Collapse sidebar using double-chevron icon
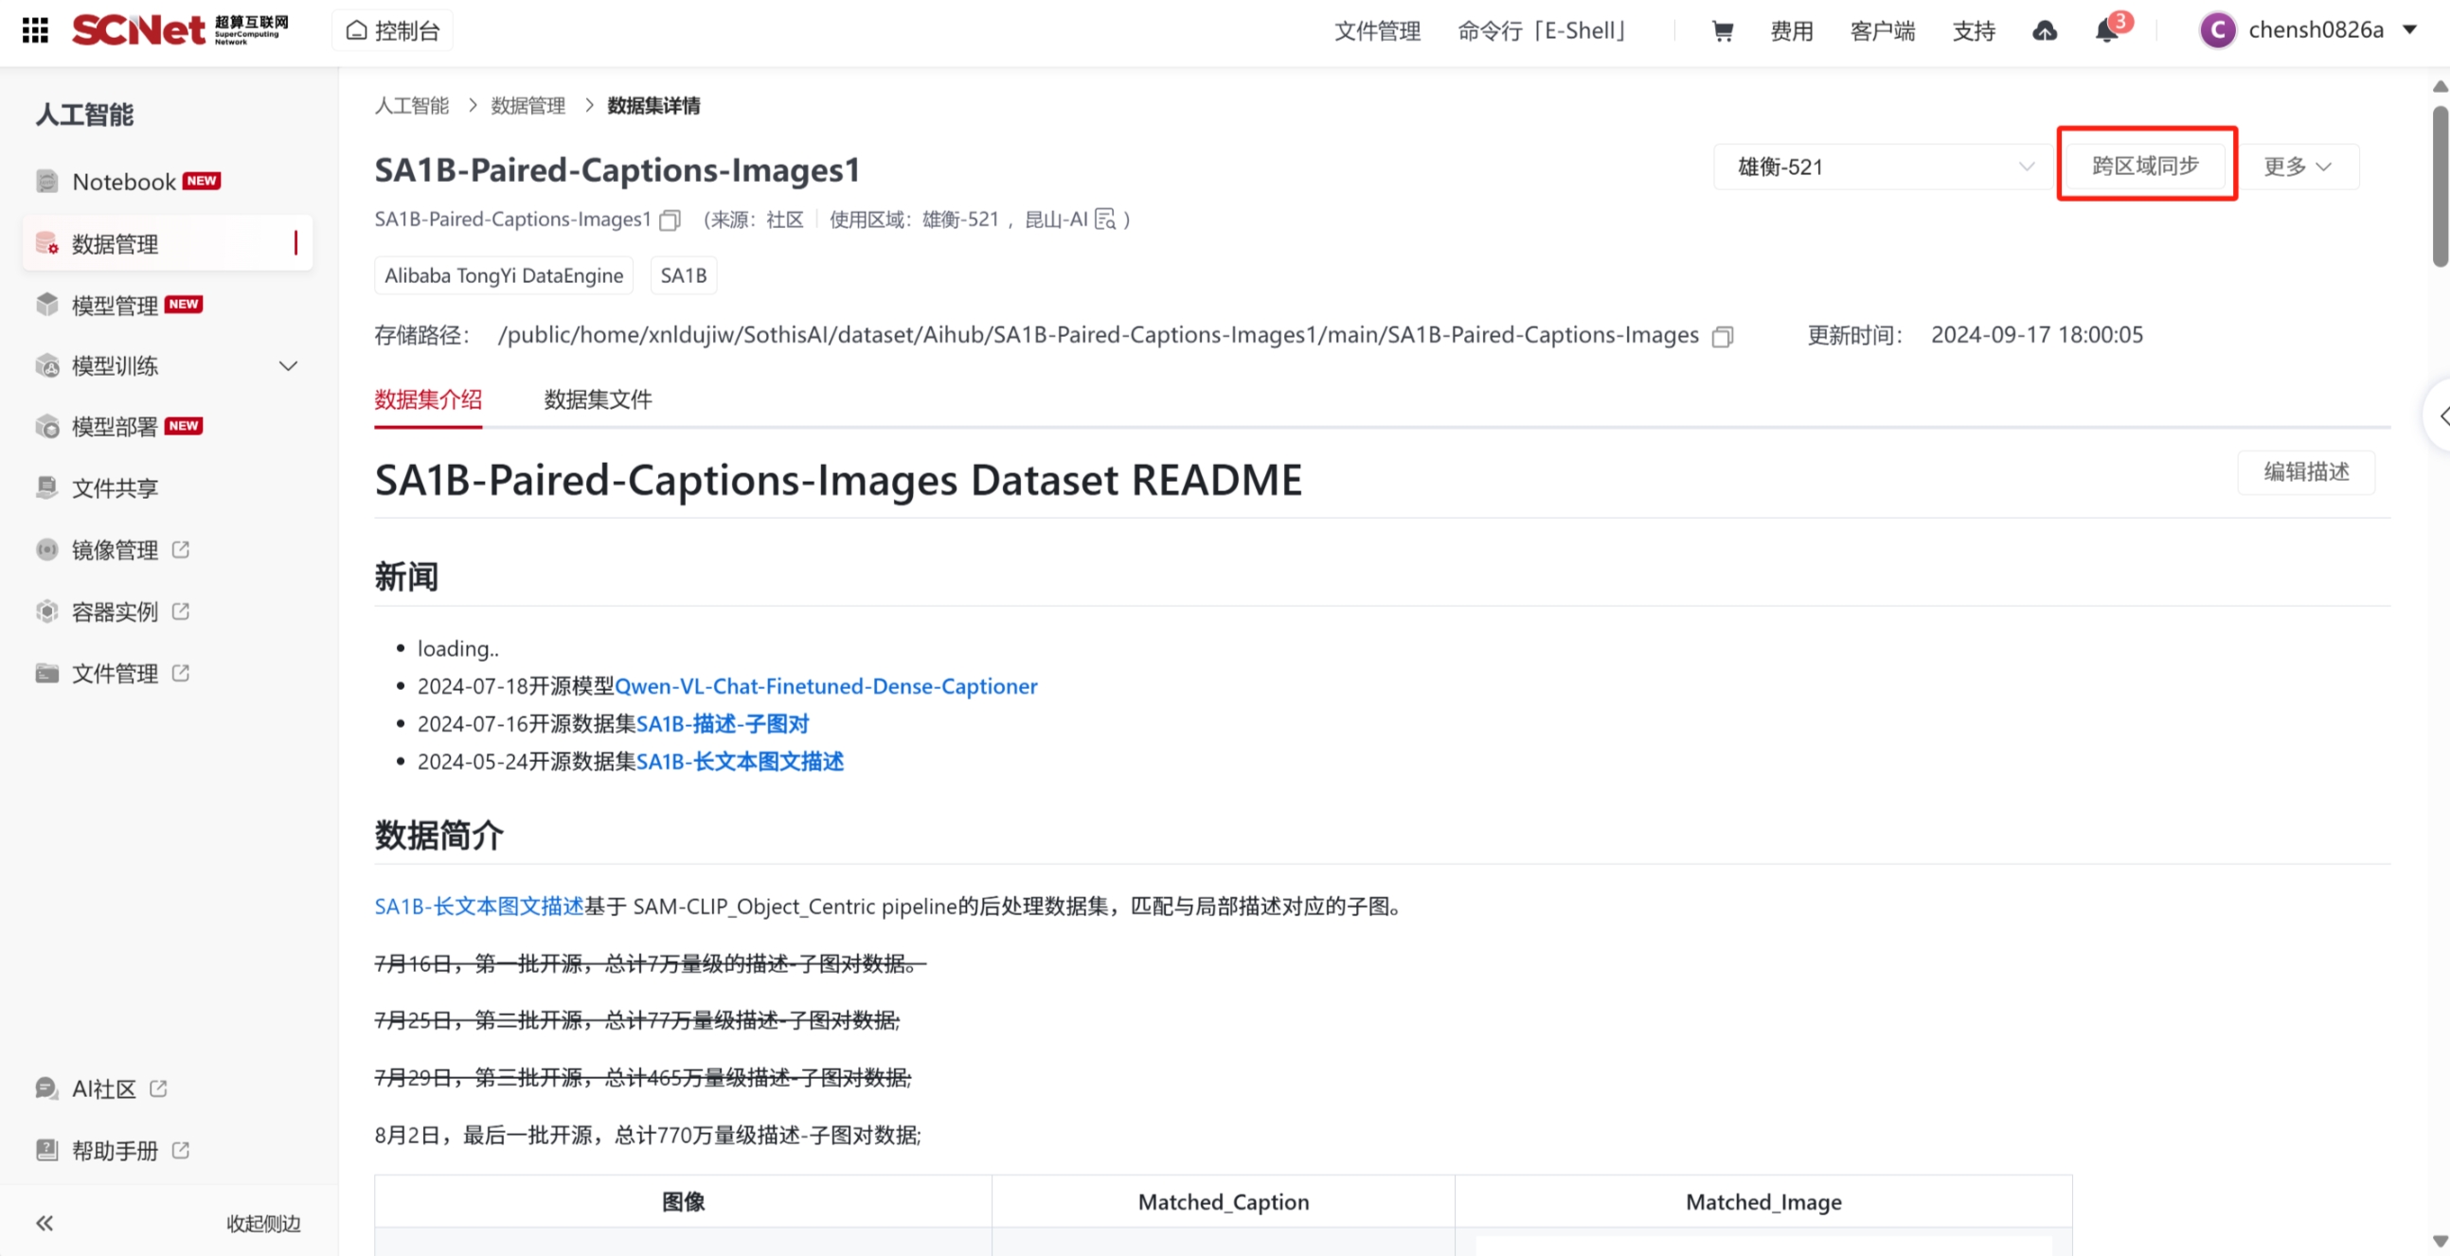The width and height of the screenshot is (2450, 1256). coord(45,1224)
